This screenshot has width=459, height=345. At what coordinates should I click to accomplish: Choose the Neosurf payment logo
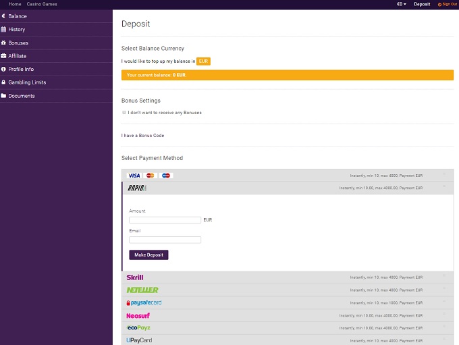[138, 315]
